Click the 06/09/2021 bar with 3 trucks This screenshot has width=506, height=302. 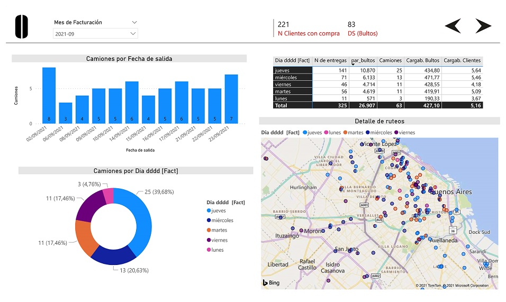click(66, 113)
